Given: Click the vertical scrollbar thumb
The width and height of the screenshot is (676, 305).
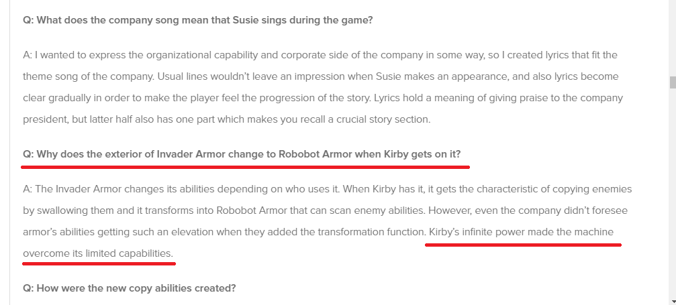Looking at the screenshot, I should tap(673, 82).
